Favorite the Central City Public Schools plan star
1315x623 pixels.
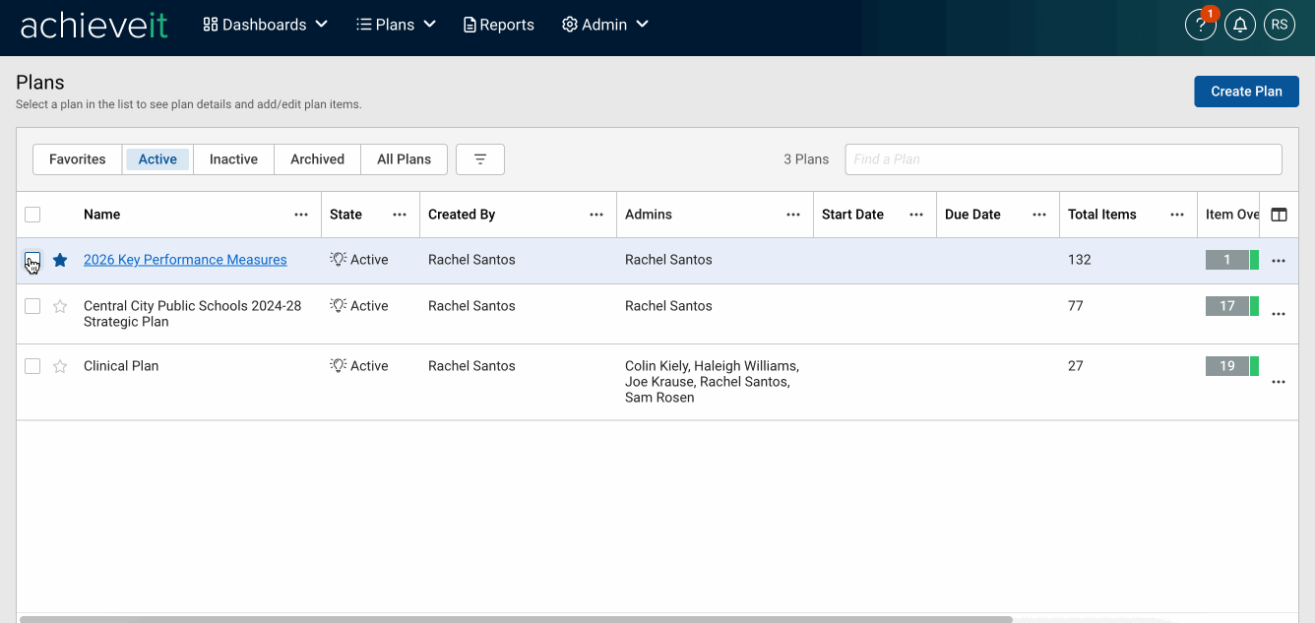tap(60, 306)
